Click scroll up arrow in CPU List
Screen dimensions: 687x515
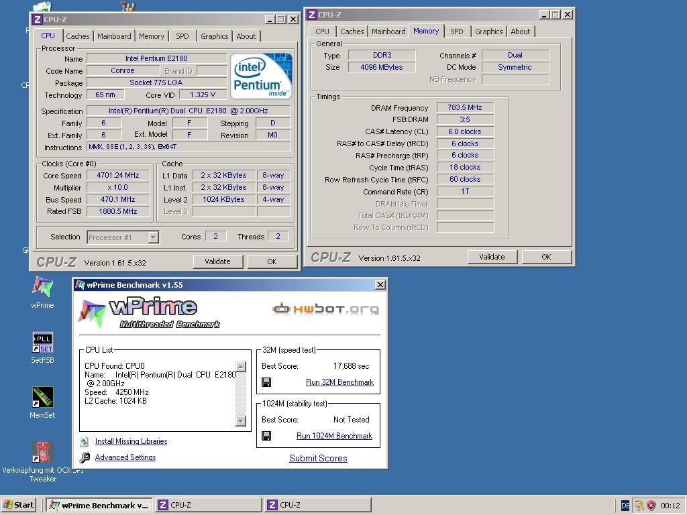point(241,367)
